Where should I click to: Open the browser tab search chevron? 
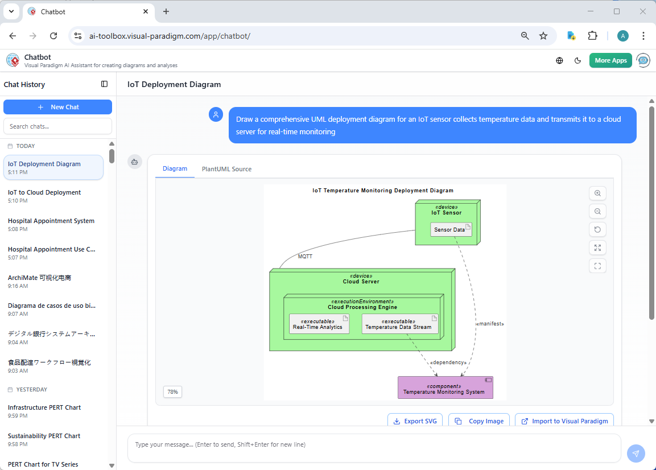(11, 11)
